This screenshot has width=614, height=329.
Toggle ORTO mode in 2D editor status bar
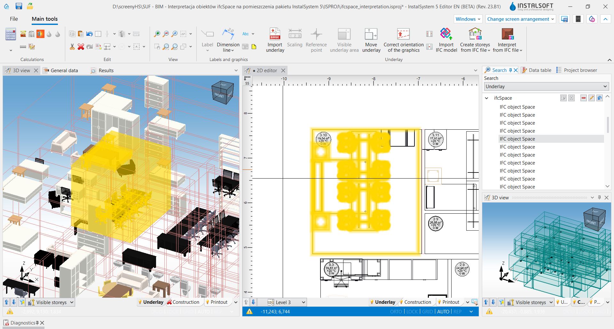pyautogui.click(x=396, y=311)
